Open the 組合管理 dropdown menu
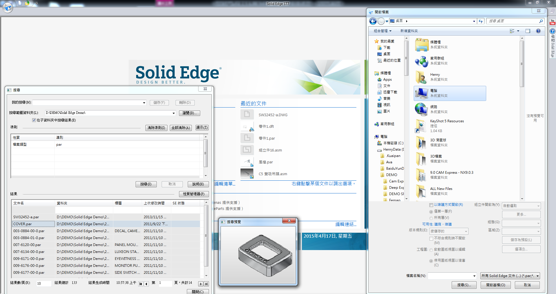Screen dimensions: 556x294 coord(382,31)
